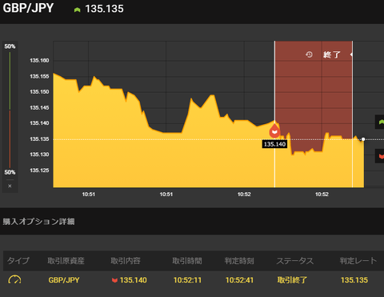Screen dimensions: 384x297
Task: Click the タイプ column header
Action: [x=18, y=261]
